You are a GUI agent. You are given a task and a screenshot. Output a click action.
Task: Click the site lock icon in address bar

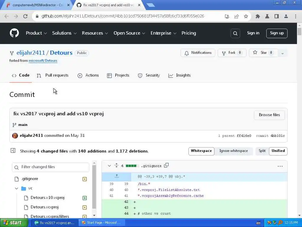[37, 16]
